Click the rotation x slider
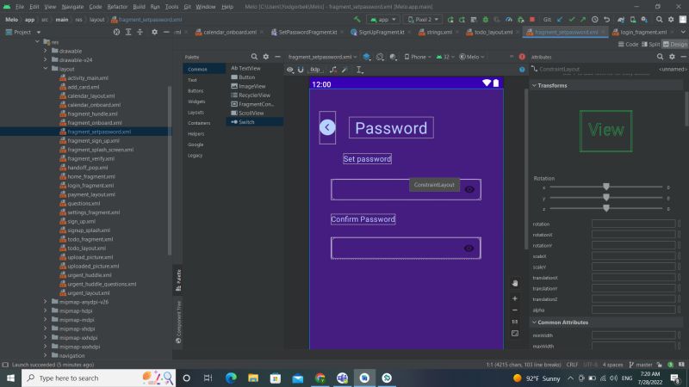The image size is (689, 387). tap(606, 187)
